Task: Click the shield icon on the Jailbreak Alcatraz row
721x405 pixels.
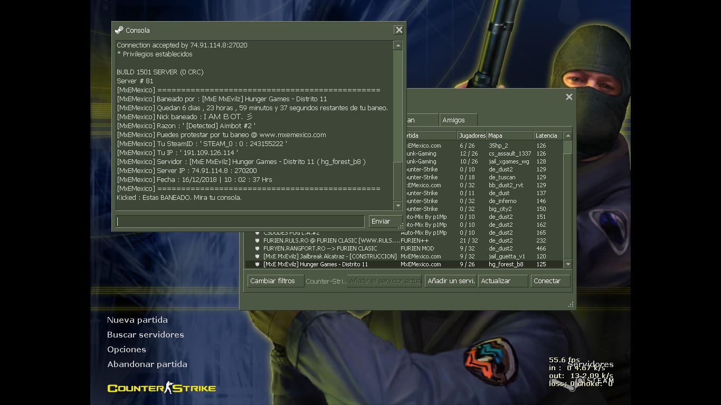Action: [258, 256]
